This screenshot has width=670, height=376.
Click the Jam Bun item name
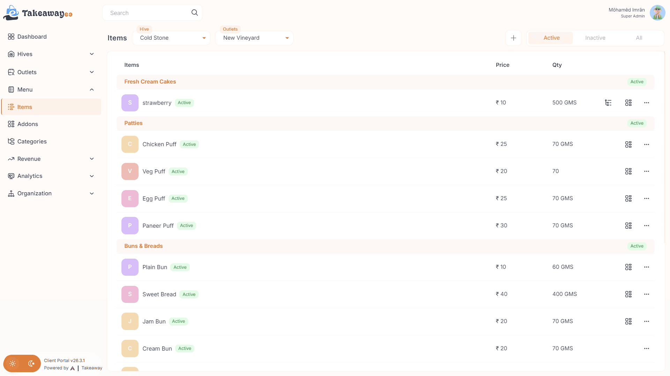(x=154, y=321)
